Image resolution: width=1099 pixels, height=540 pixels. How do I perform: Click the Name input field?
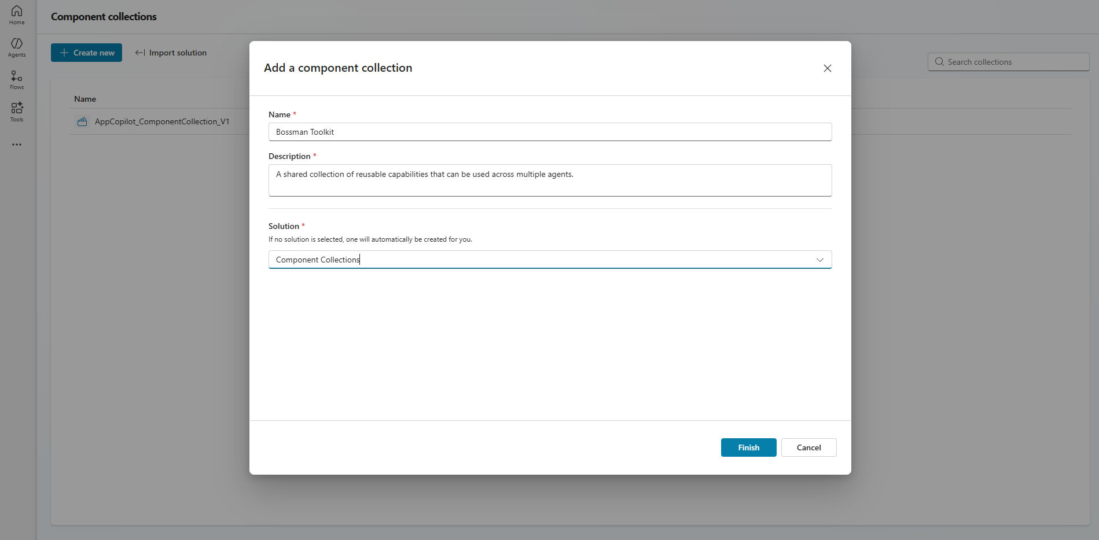tap(550, 132)
